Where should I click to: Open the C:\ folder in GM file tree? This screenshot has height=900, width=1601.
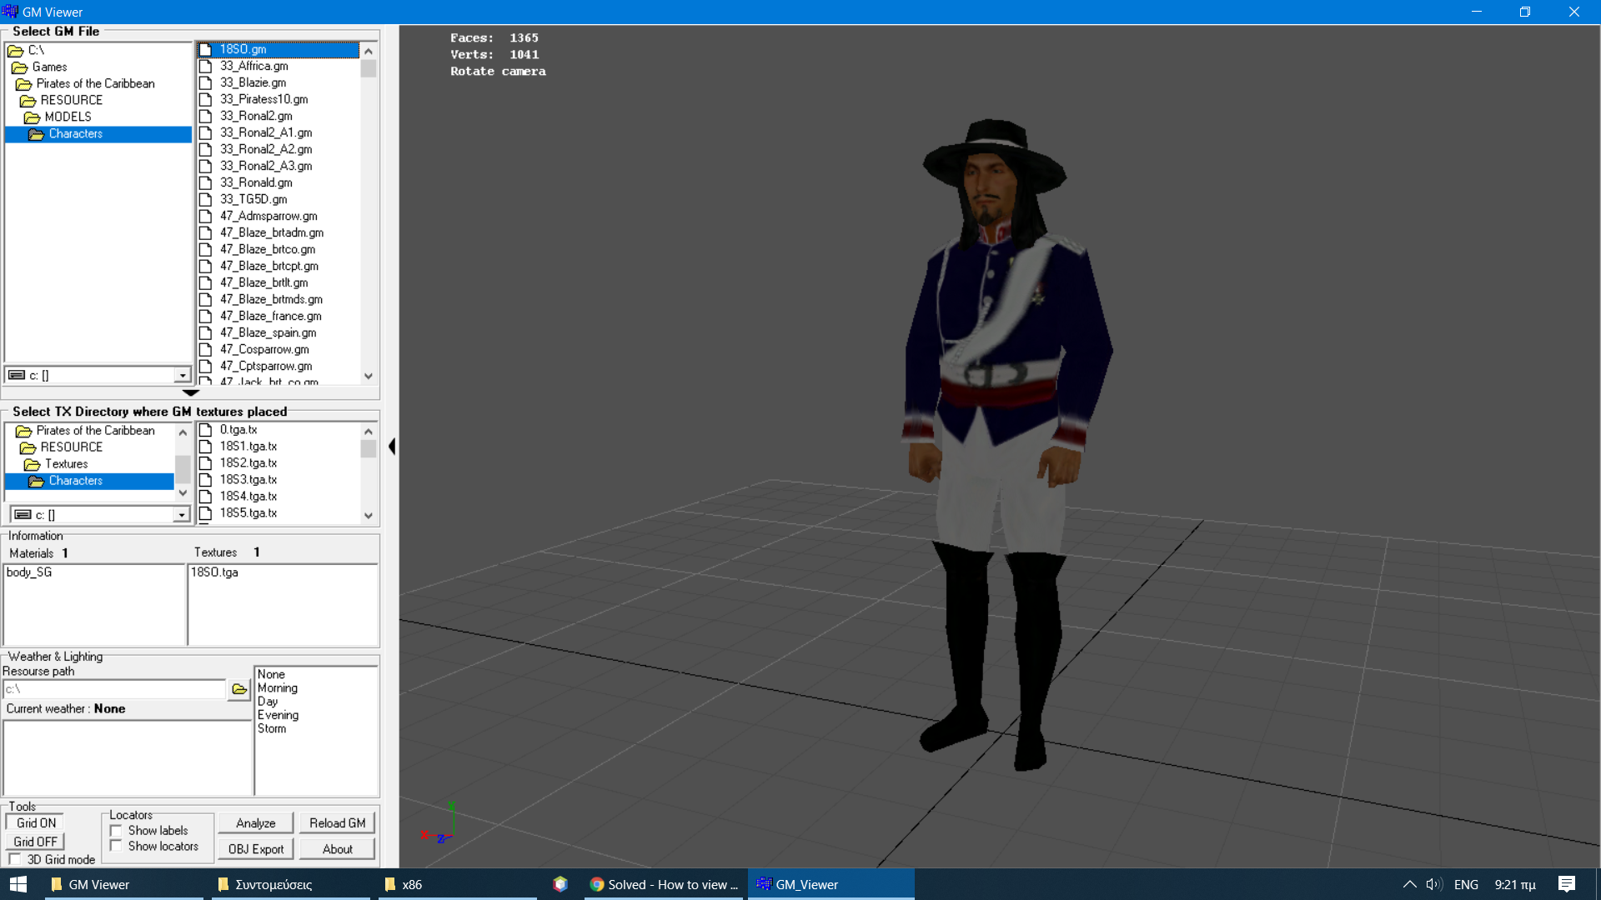pos(27,50)
